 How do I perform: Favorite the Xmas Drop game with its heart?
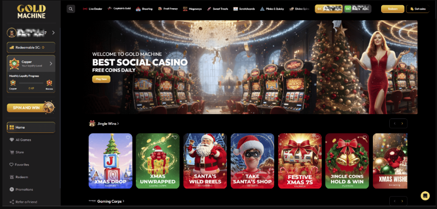click(x=128, y=137)
